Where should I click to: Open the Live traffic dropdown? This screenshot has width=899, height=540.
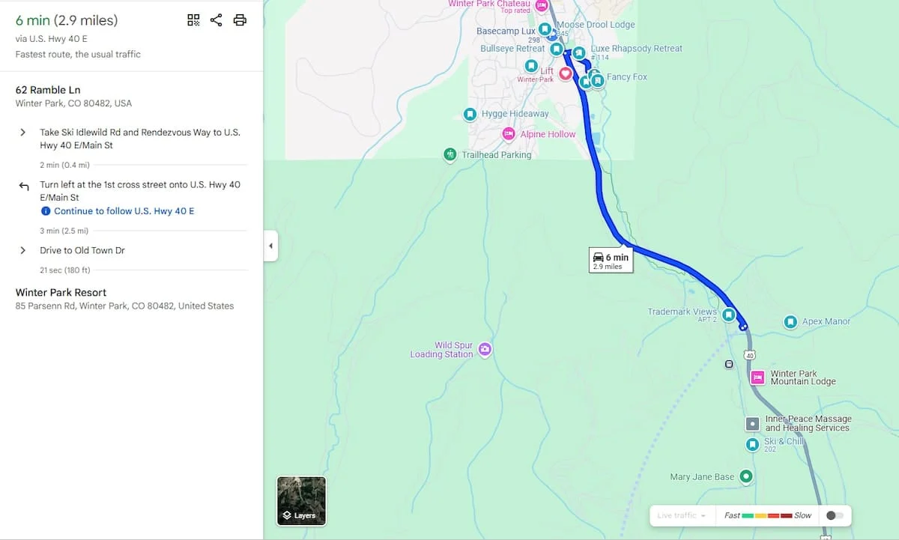coord(682,515)
